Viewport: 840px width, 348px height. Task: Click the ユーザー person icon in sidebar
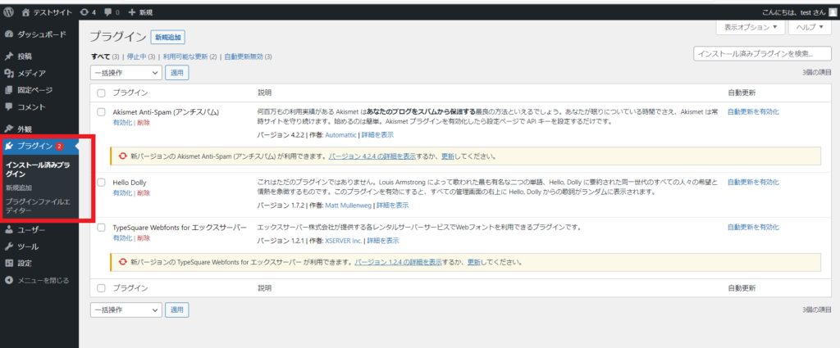coord(8,230)
